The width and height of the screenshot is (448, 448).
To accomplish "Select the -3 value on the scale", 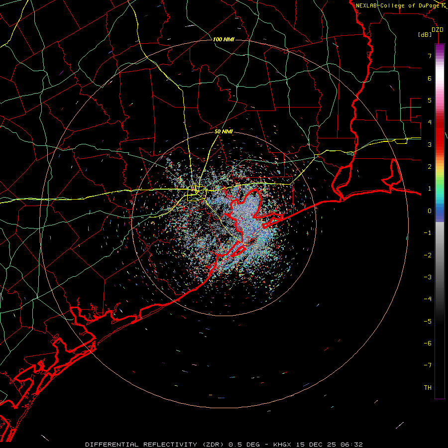I will pyautogui.click(x=428, y=277).
